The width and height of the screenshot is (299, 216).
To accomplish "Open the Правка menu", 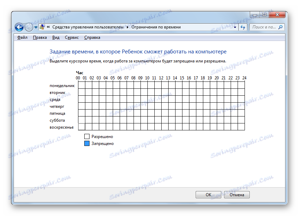I will (40, 37).
